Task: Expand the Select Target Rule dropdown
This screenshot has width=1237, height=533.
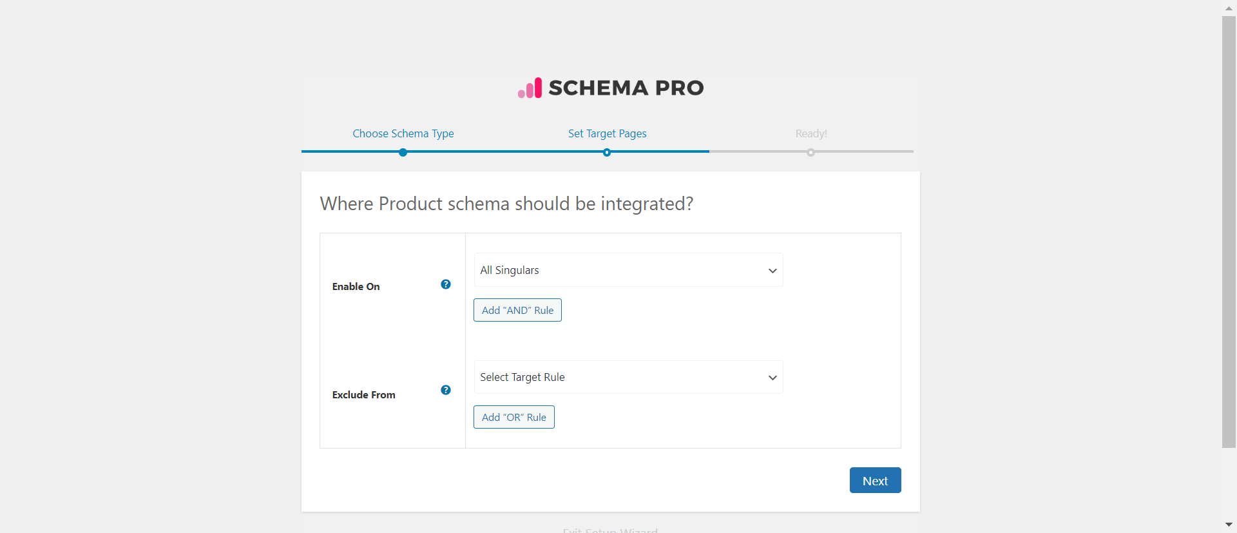Action: pos(628,377)
